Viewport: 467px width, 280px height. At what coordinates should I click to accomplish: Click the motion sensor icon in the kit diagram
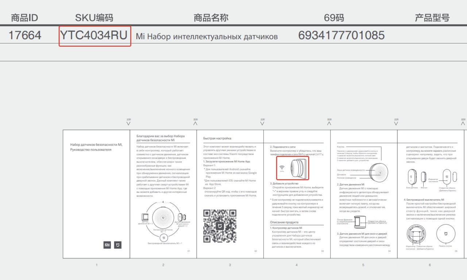click(145, 217)
